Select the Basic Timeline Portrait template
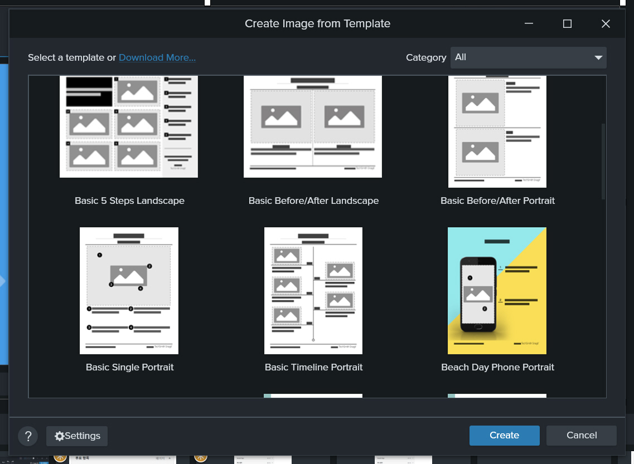This screenshot has height=464, width=634. 313,290
